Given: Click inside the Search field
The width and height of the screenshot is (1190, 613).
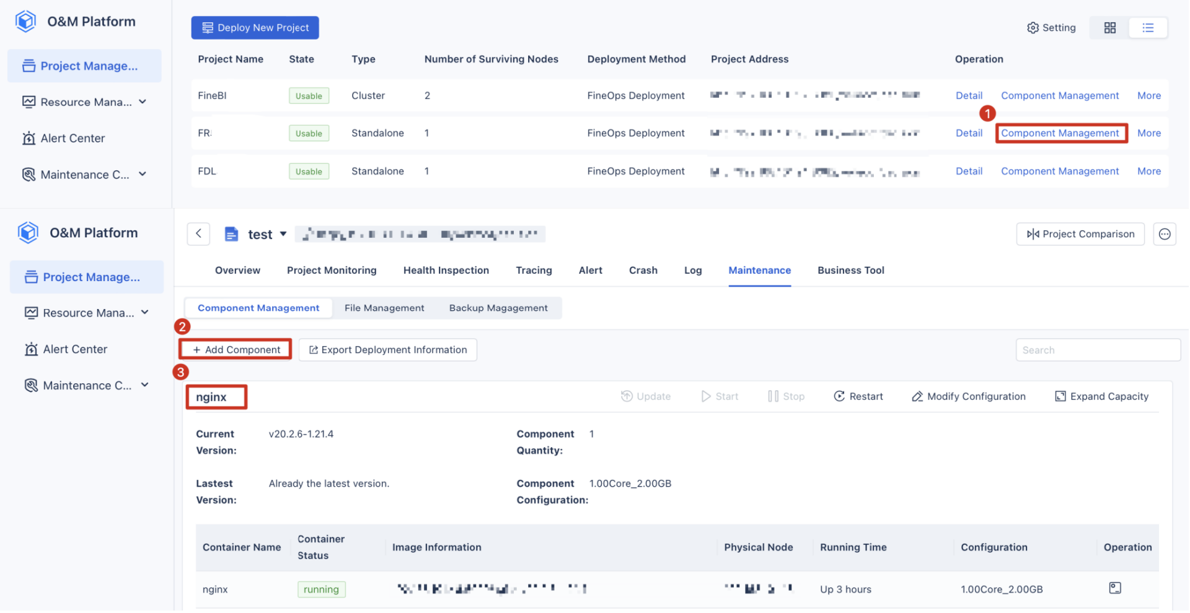Looking at the screenshot, I should pyautogui.click(x=1097, y=349).
